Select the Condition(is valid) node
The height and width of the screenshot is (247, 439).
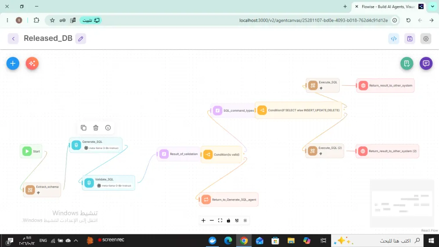221,154
